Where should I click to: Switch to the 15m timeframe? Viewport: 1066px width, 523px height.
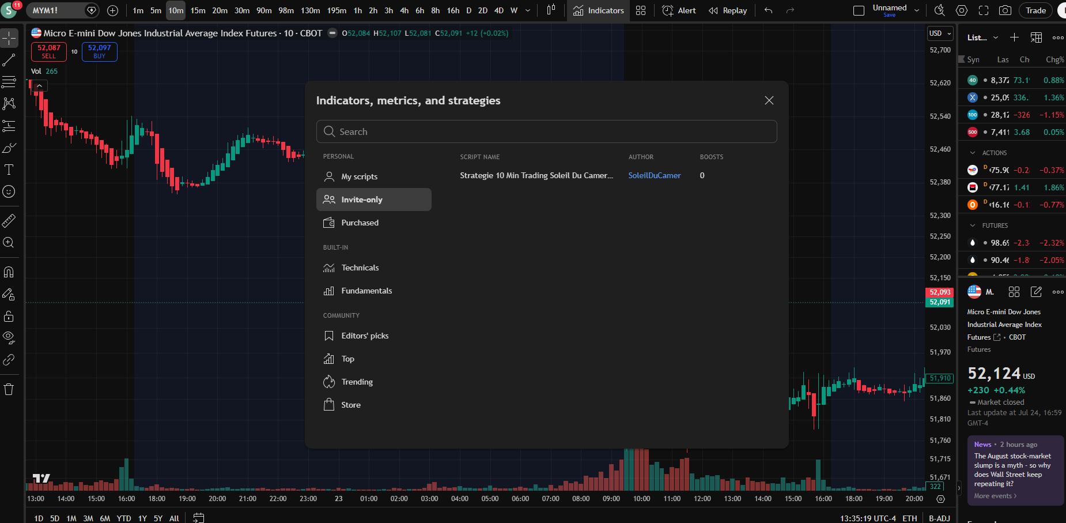click(198, 10)
